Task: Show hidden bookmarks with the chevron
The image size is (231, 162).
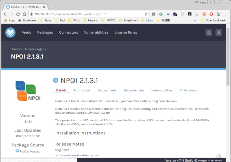Action: 195,20
